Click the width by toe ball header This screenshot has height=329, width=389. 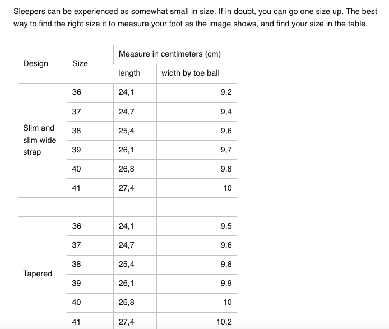point(191,73)
